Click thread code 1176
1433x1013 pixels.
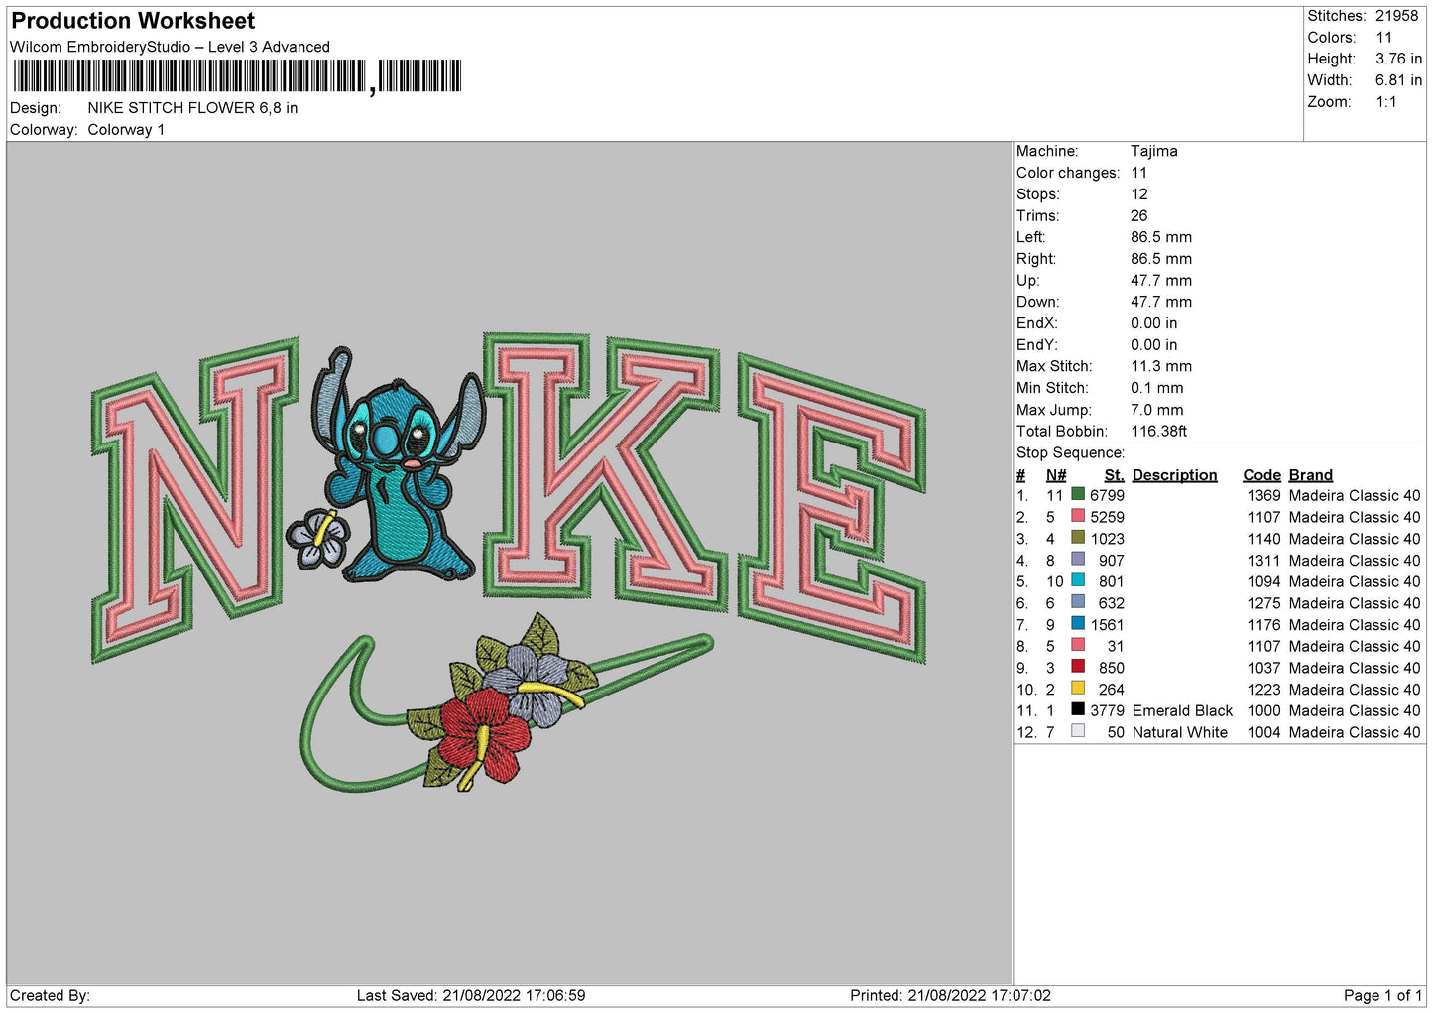[x=1264, y=625]
